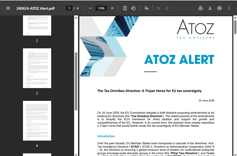The height and width of the screenshot is (156, 237).
Task: Open page 4 thumbnail
Action: point(37,121)
